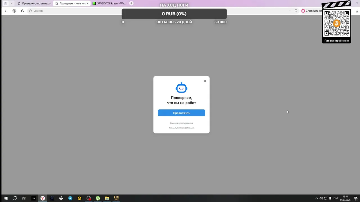Bookmark the page with bookmark icon
The image size is (360, 202).
296,11
